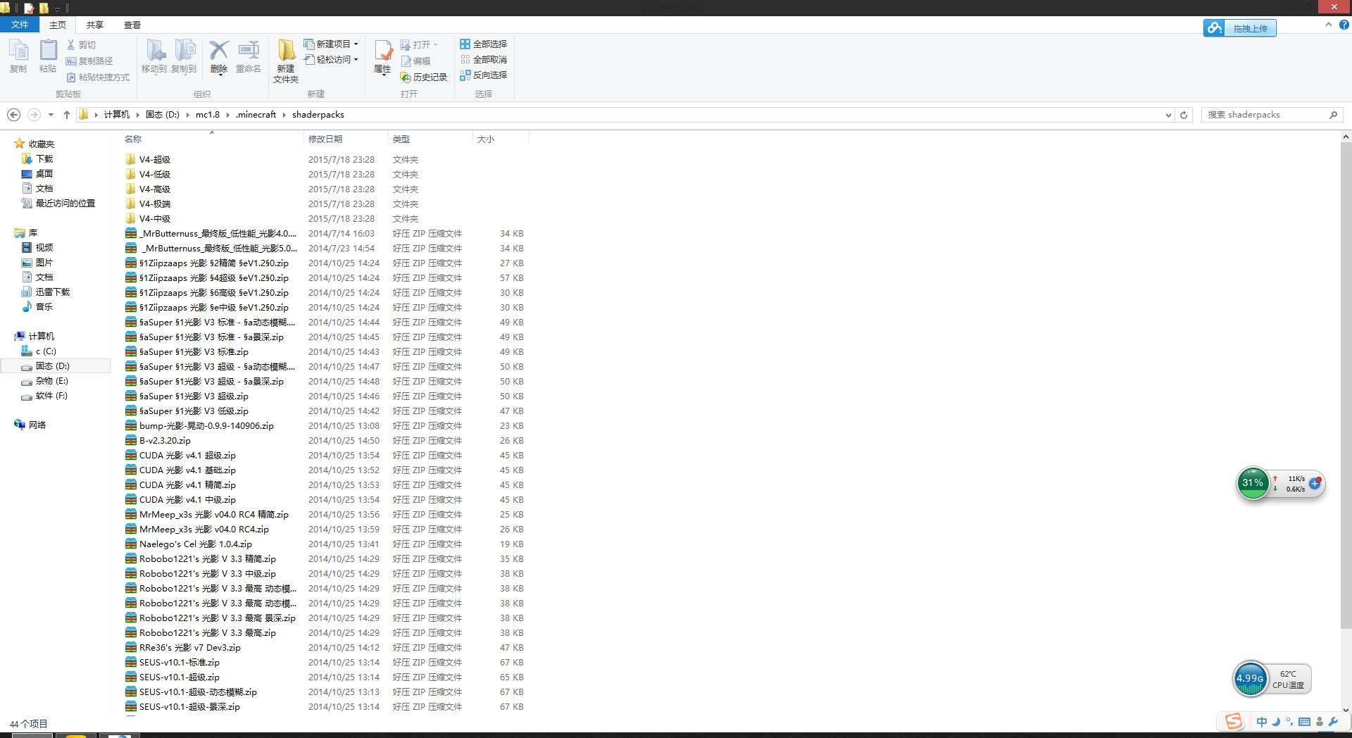Click the cloud upload (拖拽上传) button
Viewport: 1352px width, 738px height.
[1240, 28]
